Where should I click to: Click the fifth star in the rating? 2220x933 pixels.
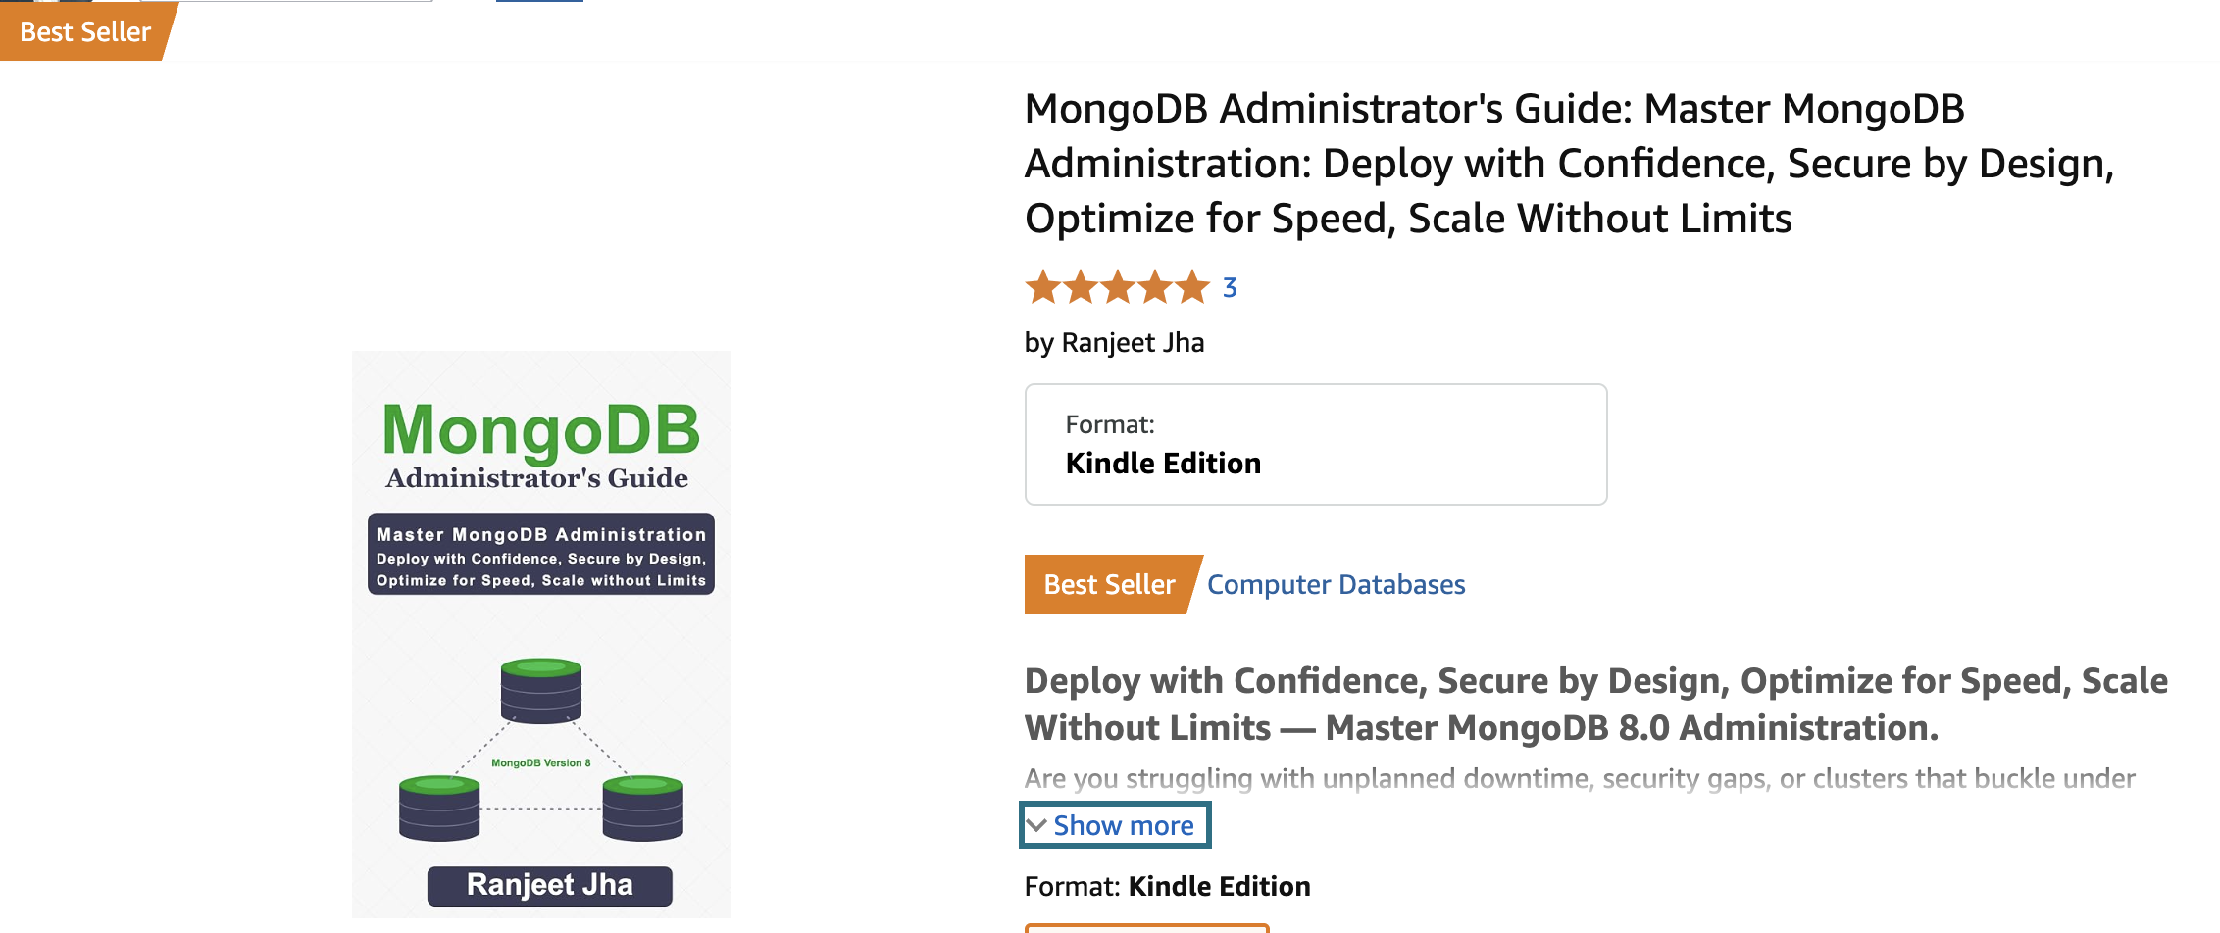pos(1192,287)
